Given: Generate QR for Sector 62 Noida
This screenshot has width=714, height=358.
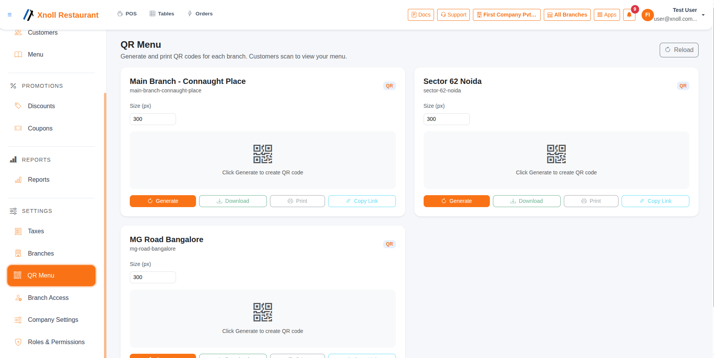Looking at the screenshot, I should click(457, 201).
